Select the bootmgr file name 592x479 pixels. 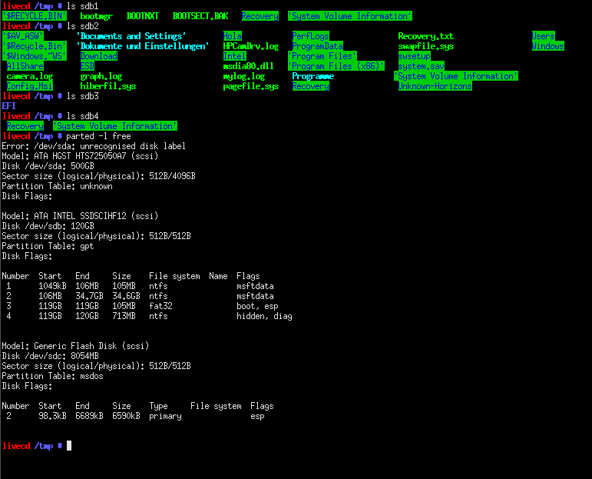point(96,16)
